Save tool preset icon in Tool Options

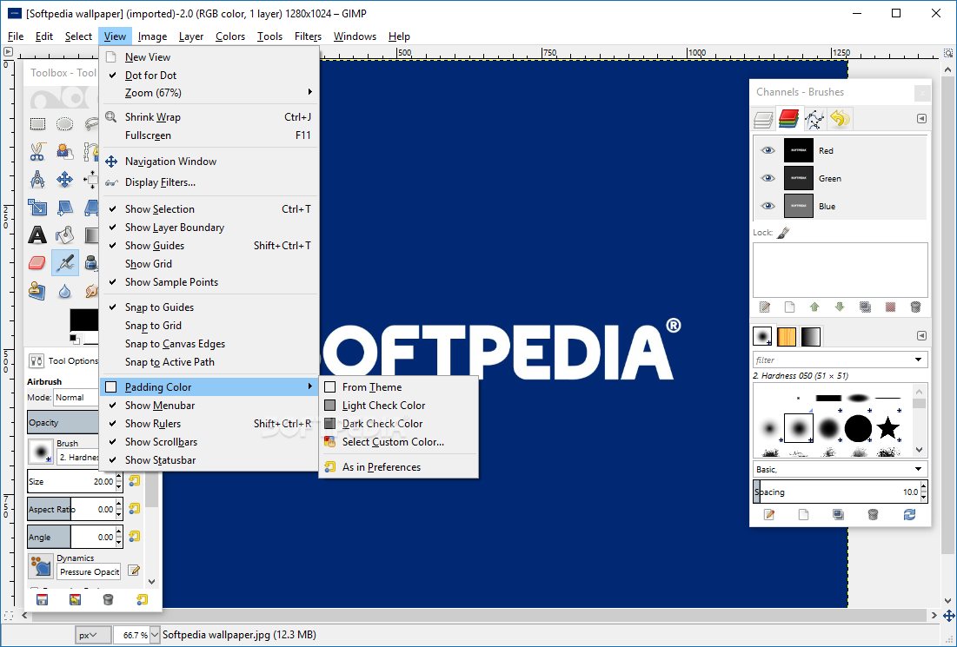click(42, 599)
